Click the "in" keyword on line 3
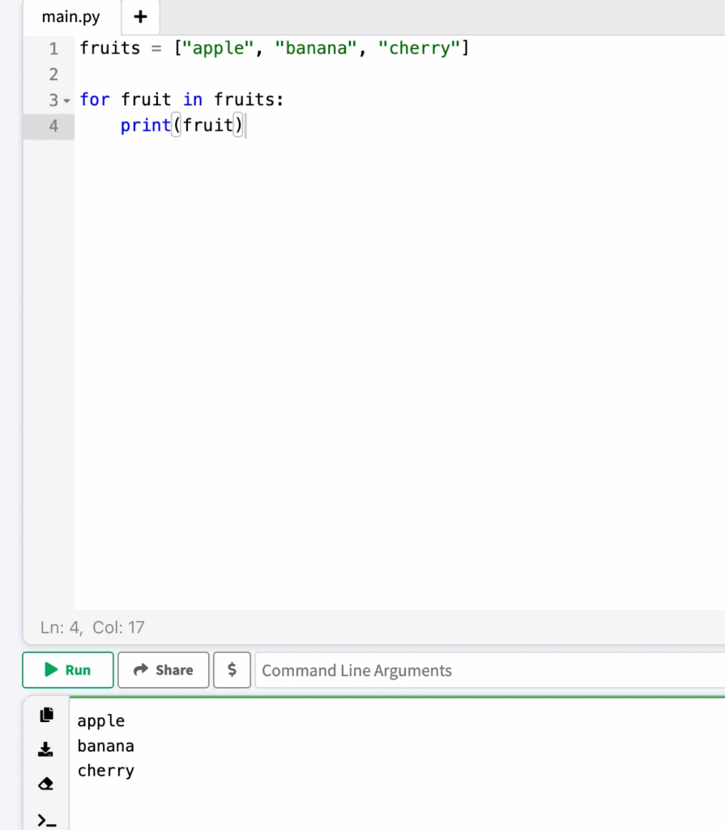The width and height of the screenshot is (725, 830). (x=193, y=100)
